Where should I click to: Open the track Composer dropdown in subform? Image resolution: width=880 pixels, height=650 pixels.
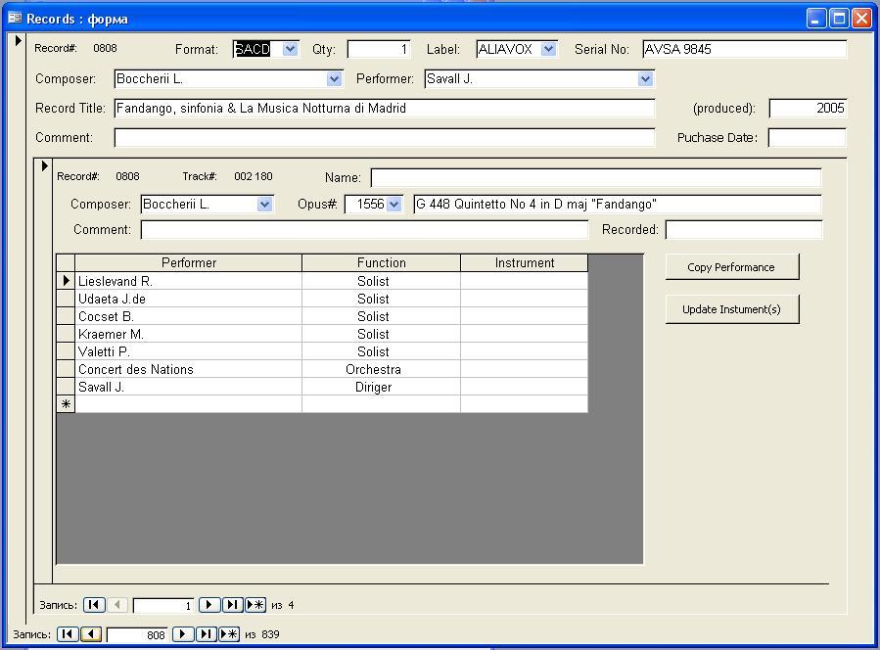pos(264,205)
